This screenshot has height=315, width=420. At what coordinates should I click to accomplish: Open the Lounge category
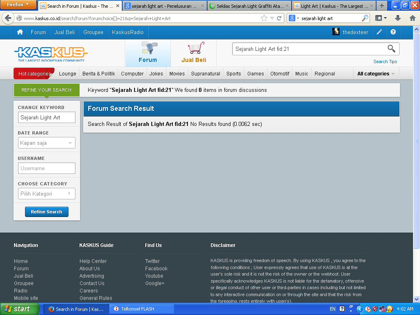pyautogui.click(x=68, y=74)
